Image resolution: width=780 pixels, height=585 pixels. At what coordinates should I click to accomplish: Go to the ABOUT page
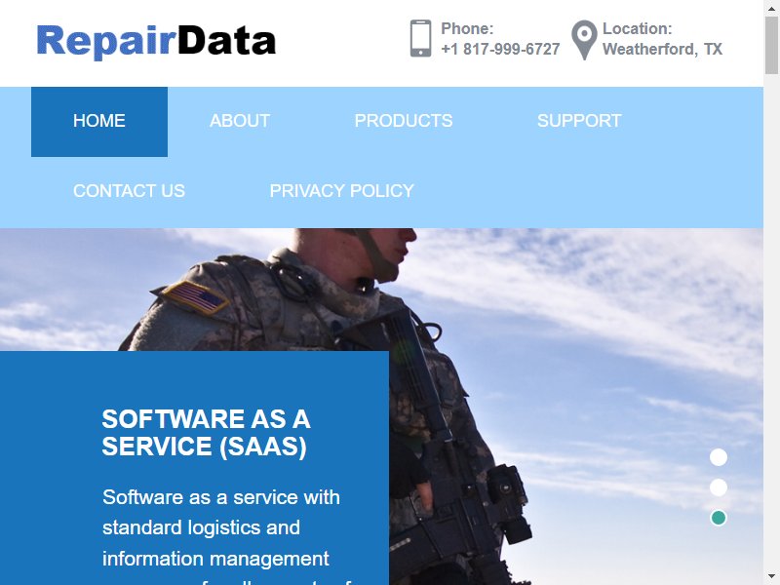pos(239,121)
